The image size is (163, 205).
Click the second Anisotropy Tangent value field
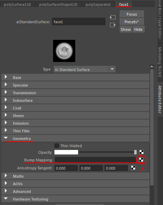pyautogui.click(x=91, y=168)
